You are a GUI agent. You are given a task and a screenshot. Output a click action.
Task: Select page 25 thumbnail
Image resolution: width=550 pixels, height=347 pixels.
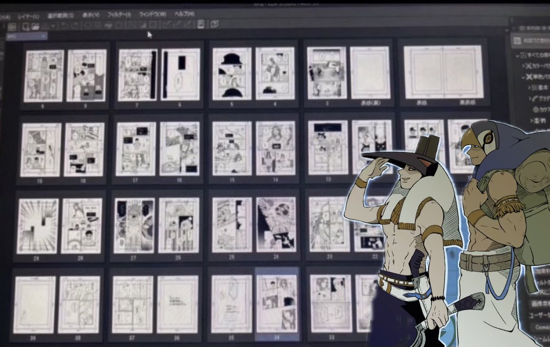pyautogui.click(x=232, y=225)
